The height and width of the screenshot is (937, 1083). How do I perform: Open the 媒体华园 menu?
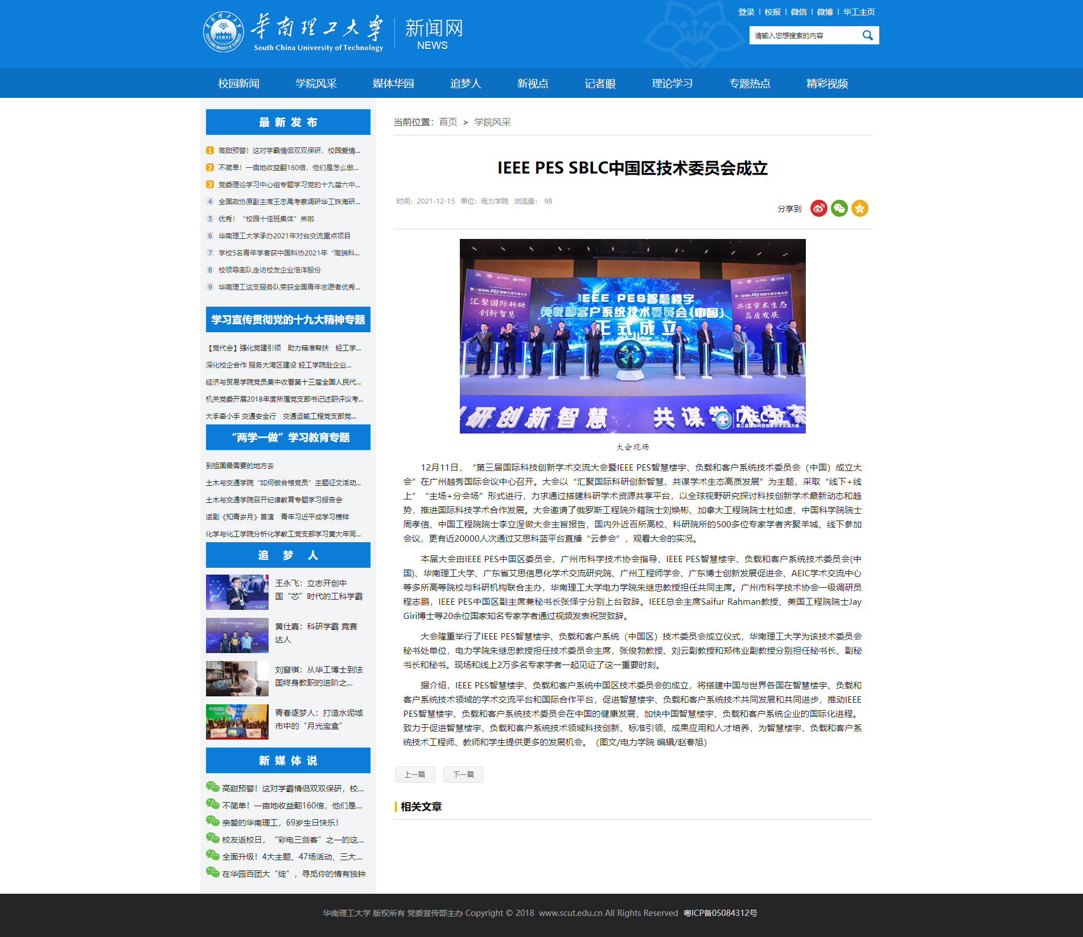[393, 84]
